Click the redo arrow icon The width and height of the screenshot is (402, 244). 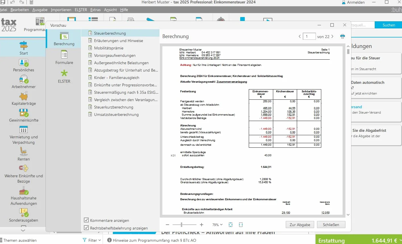click(x=22, y=2)
